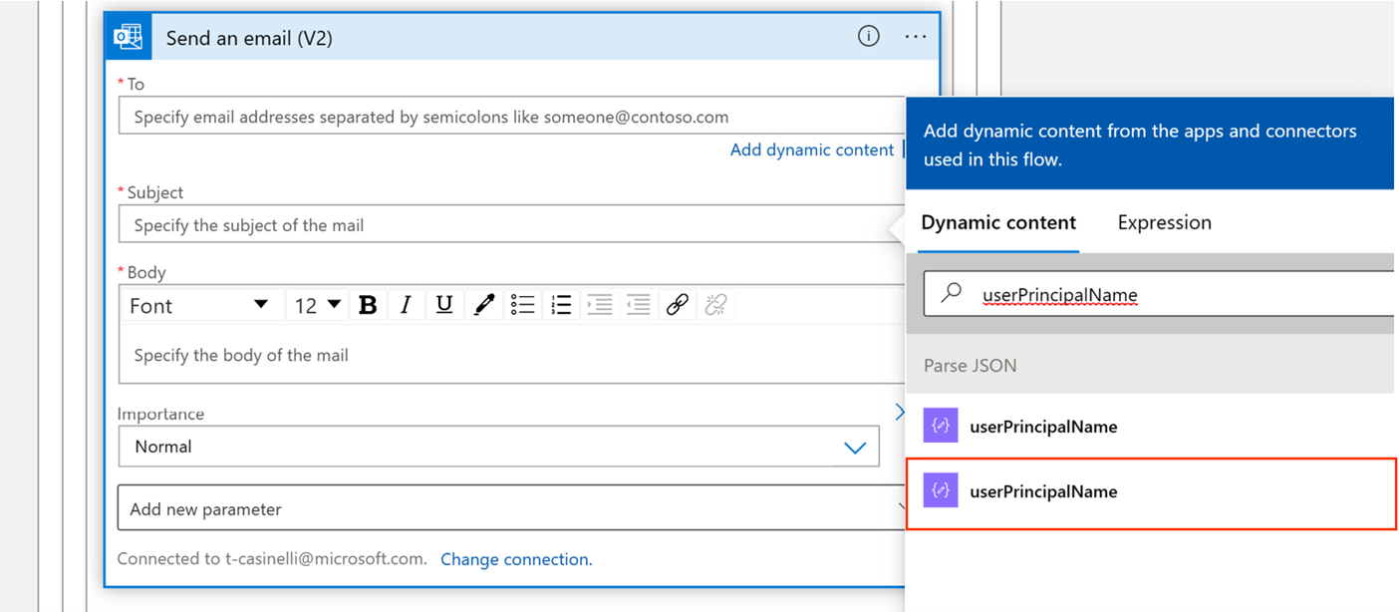Click into the To email address field
1399x612 pixels.
[x=512, y=116]
